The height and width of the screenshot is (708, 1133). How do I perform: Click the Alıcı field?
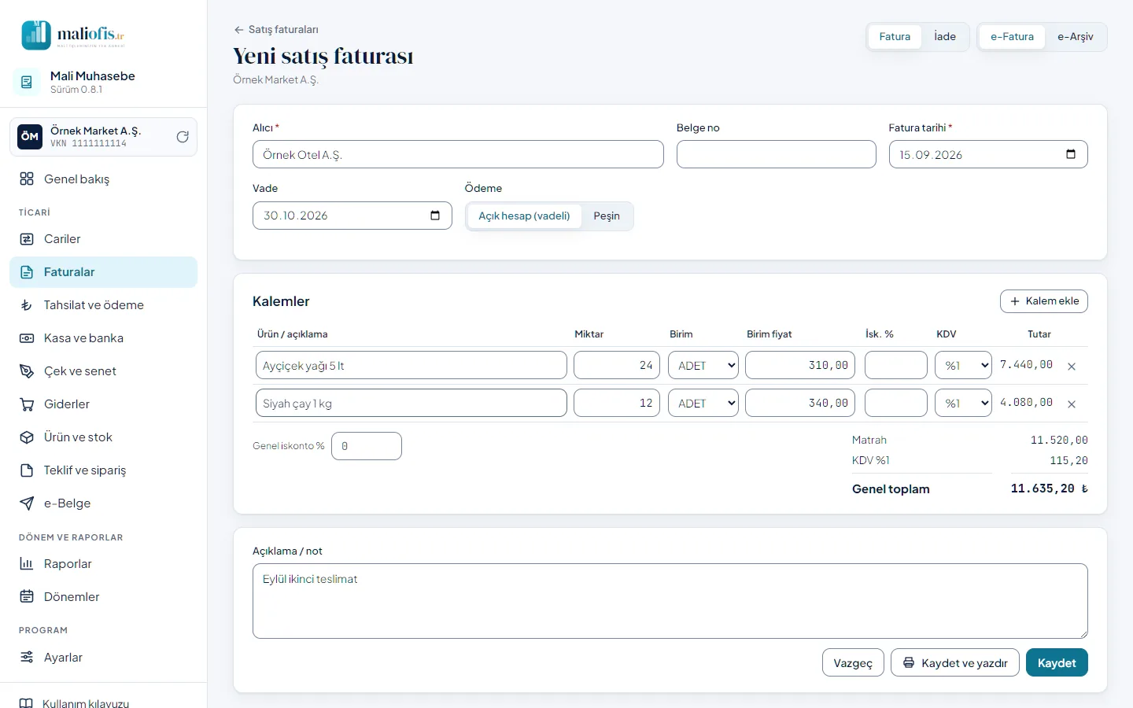[x=458, y=154]
